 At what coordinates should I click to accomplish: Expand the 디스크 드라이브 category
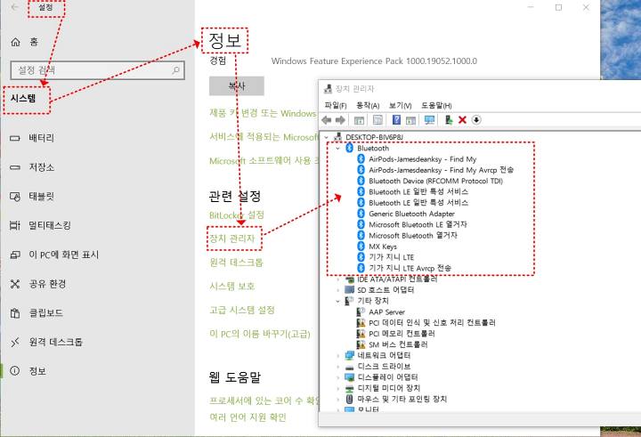337,367
